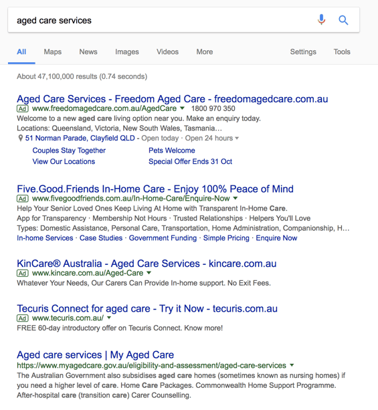Open the tecuris.com.au URL dropdown arrow
378x410 pixels.
click(x=109, y=318)
